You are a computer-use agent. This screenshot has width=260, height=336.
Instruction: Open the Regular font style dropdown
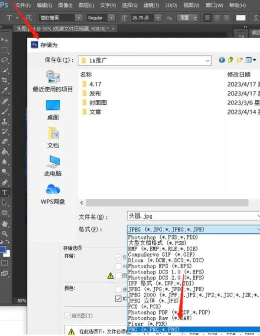pyautogui.click(x=111, y=18)
